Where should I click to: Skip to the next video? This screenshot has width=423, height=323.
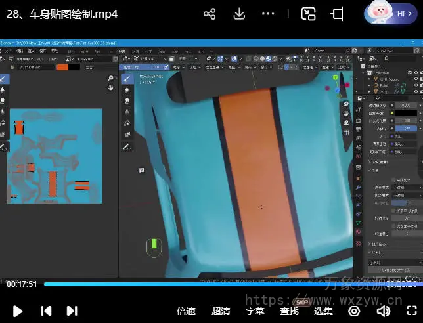[x=72, y=311]
